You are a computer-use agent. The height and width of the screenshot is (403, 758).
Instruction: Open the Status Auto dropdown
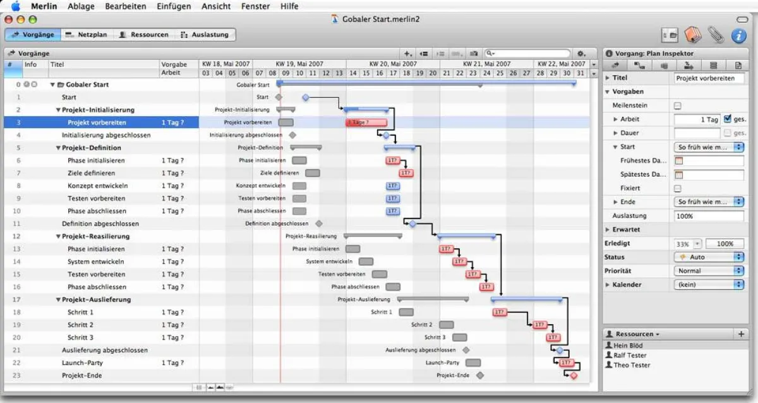click(x=709, y=257)
